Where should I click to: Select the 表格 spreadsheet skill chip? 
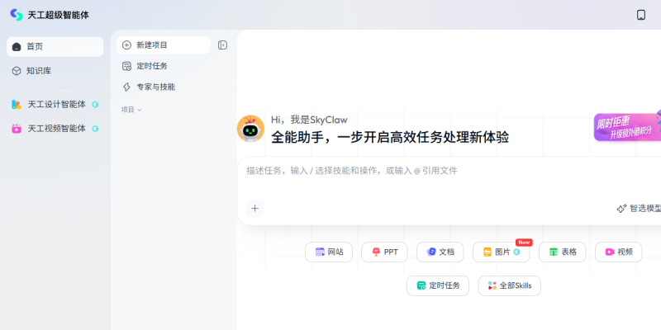click(563, 252)
